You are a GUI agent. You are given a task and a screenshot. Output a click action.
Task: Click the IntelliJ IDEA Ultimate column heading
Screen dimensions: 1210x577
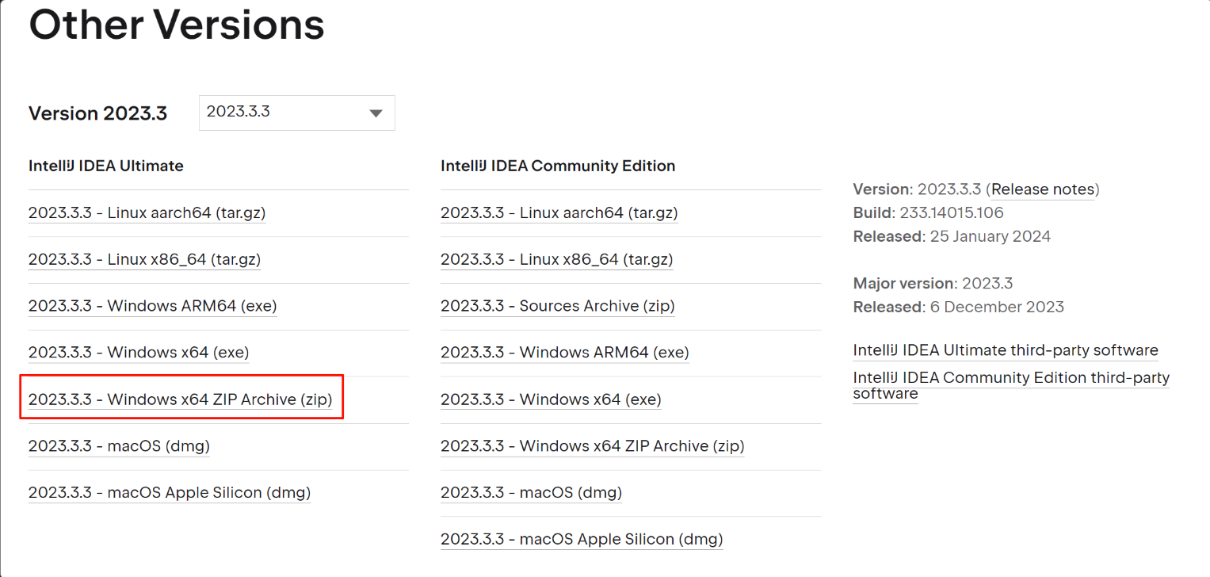point(106,166)
